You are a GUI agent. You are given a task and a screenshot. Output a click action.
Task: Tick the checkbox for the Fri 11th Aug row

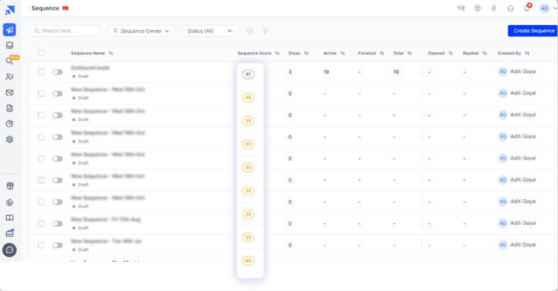click(41, 223)
